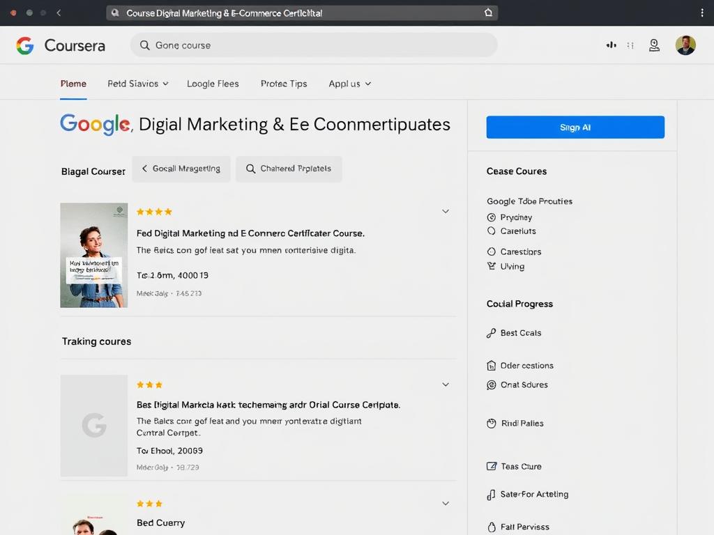Select the Carestiprs radio option
Viewport: 714px width, 535px height.
point(491,251)
